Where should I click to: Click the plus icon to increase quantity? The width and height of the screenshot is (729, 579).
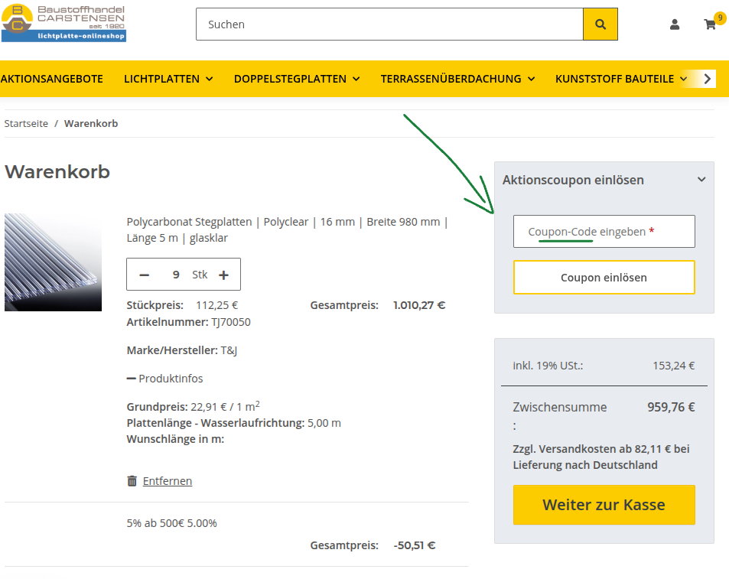(223, 274)
